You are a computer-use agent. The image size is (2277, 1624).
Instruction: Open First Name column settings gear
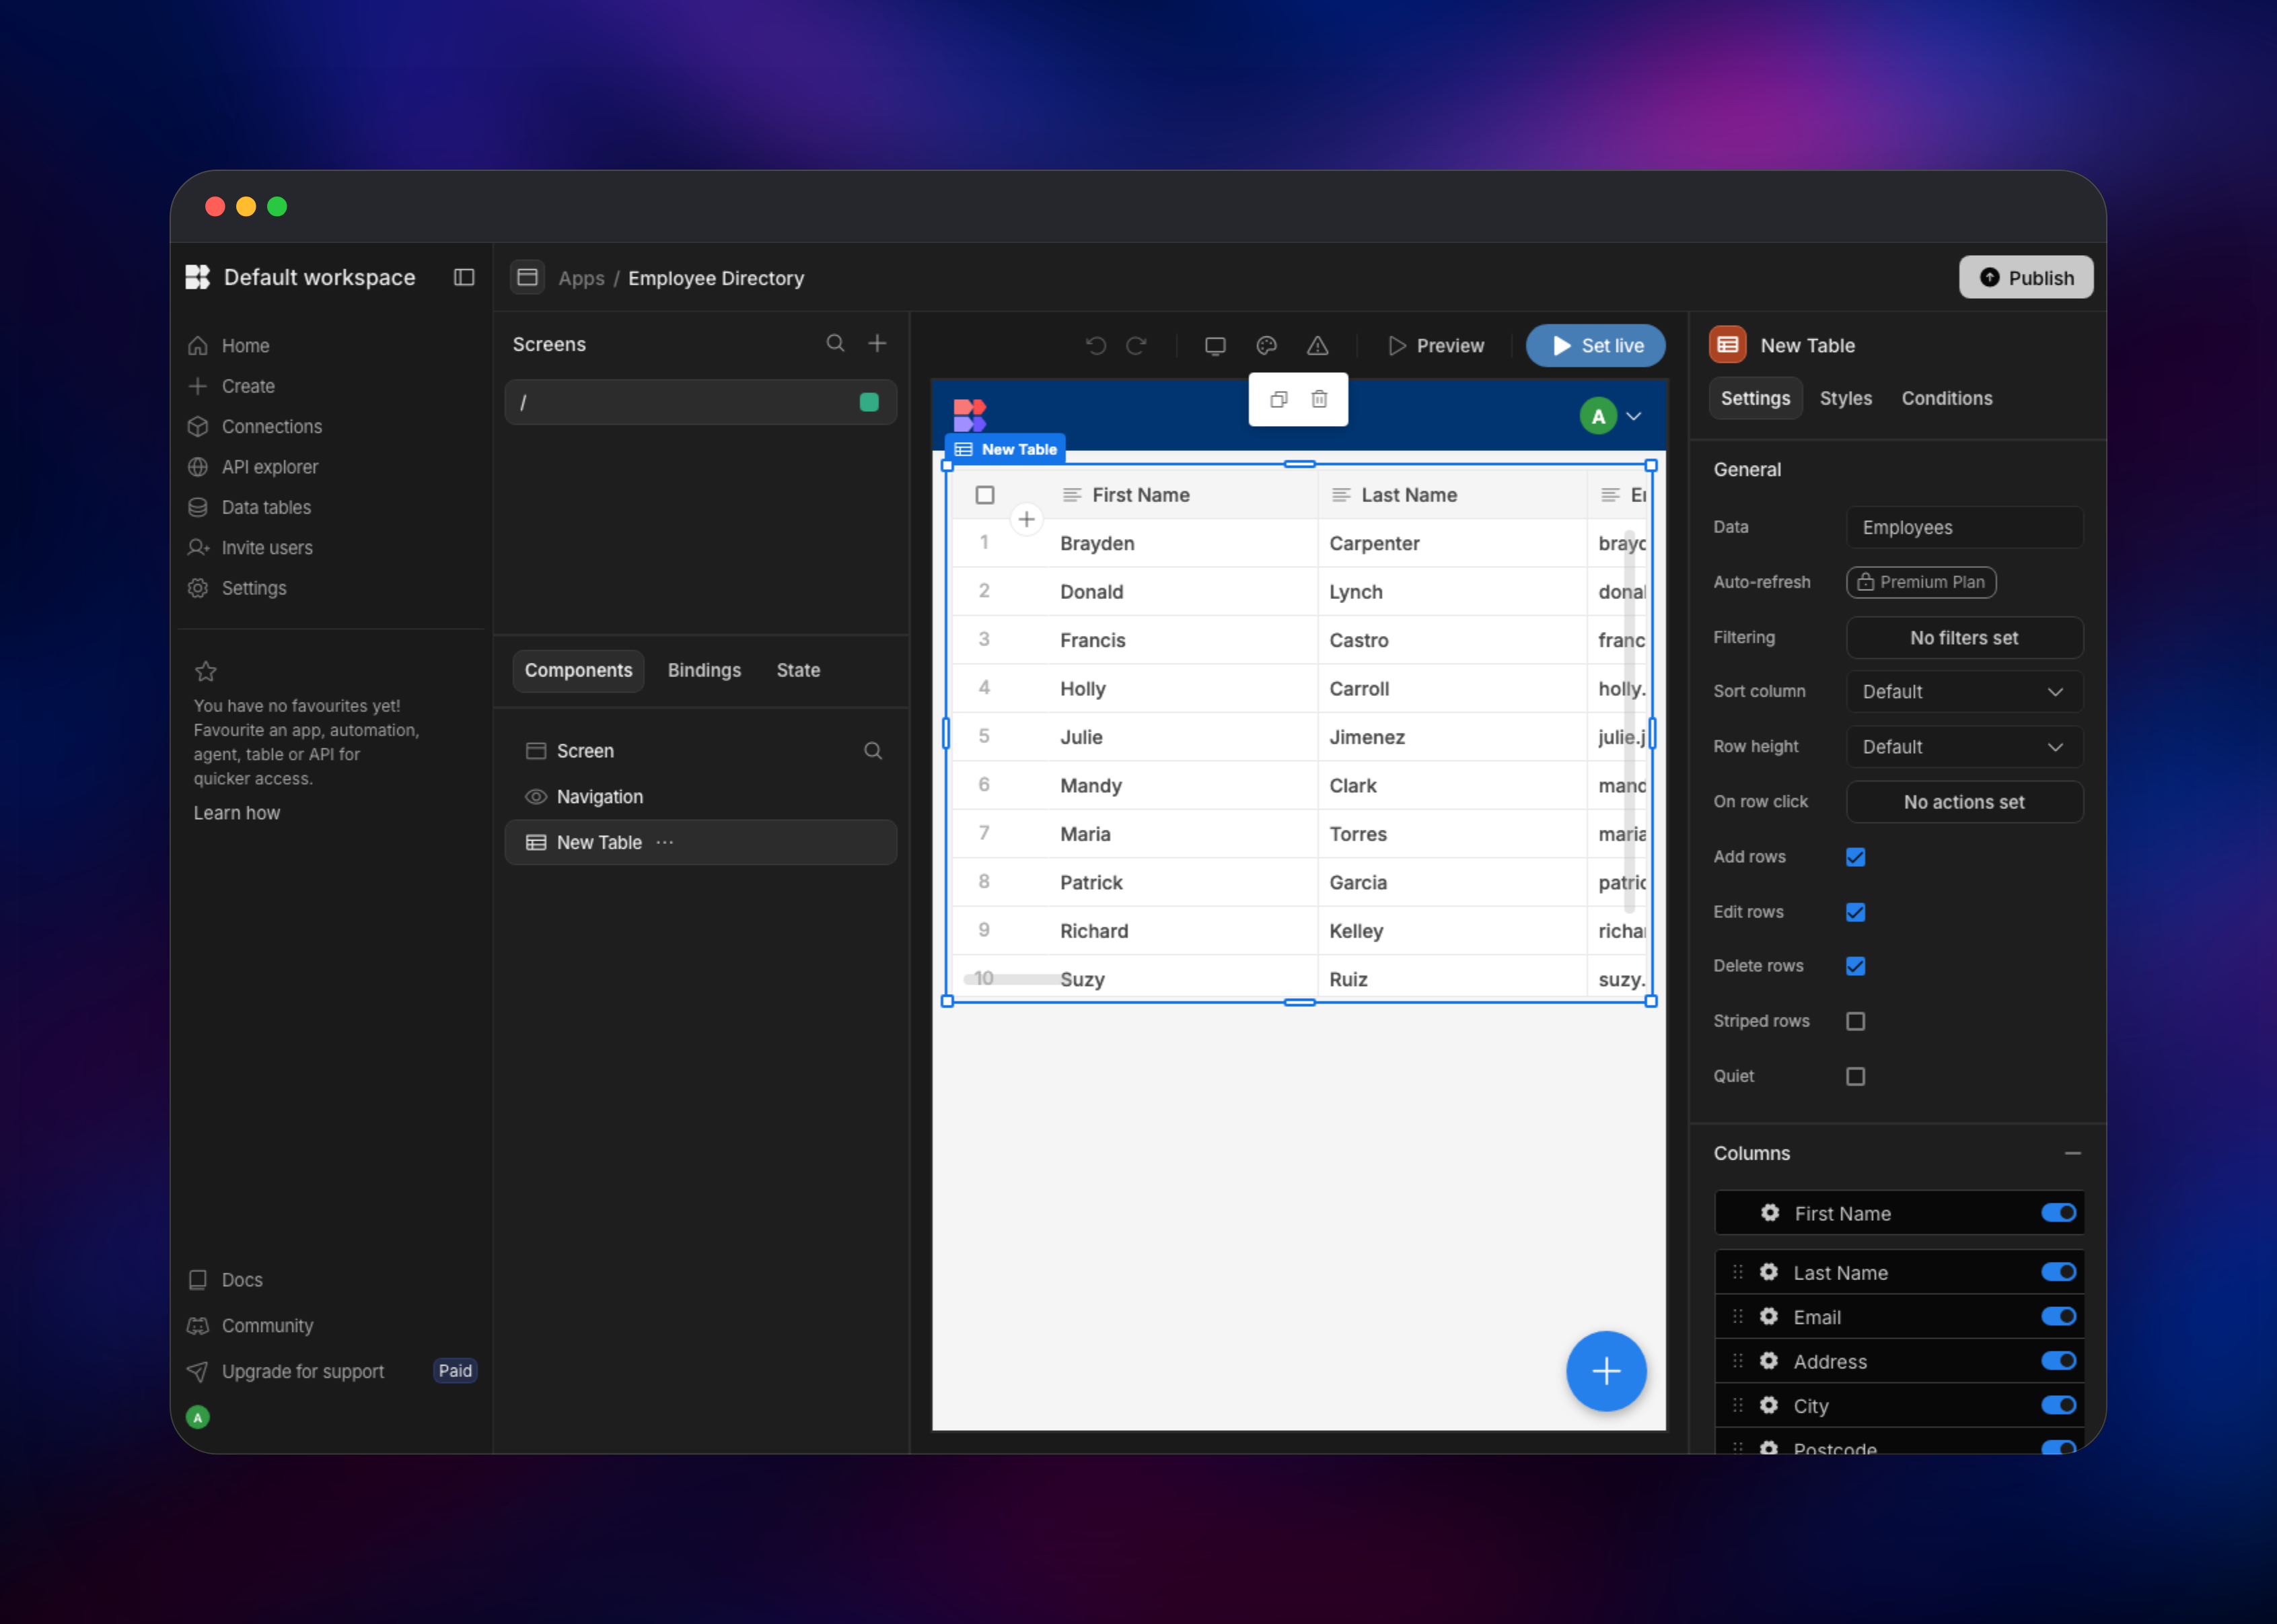tap(1770, 1213)
